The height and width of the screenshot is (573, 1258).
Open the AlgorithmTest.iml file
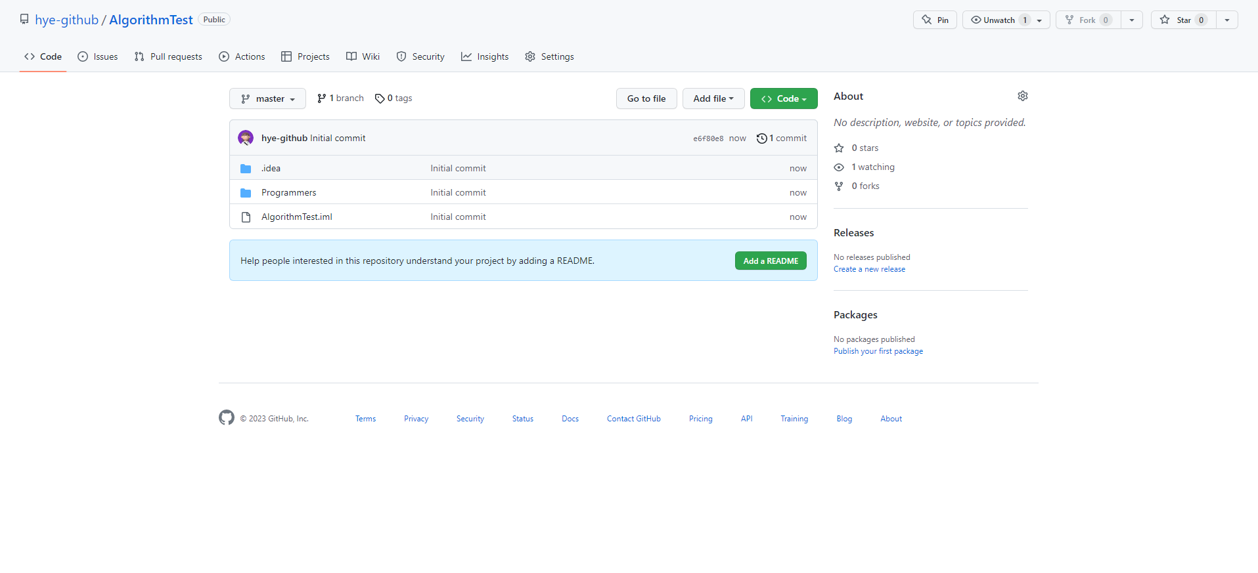coord(297,217)
